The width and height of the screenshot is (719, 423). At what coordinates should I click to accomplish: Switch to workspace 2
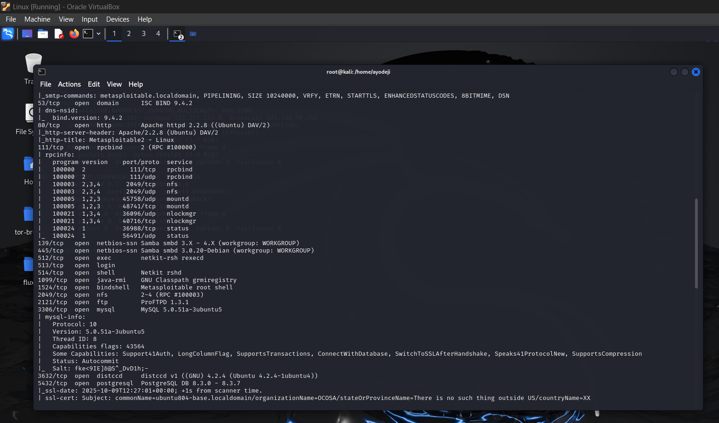pyautogui.click(x=129, y=34)
